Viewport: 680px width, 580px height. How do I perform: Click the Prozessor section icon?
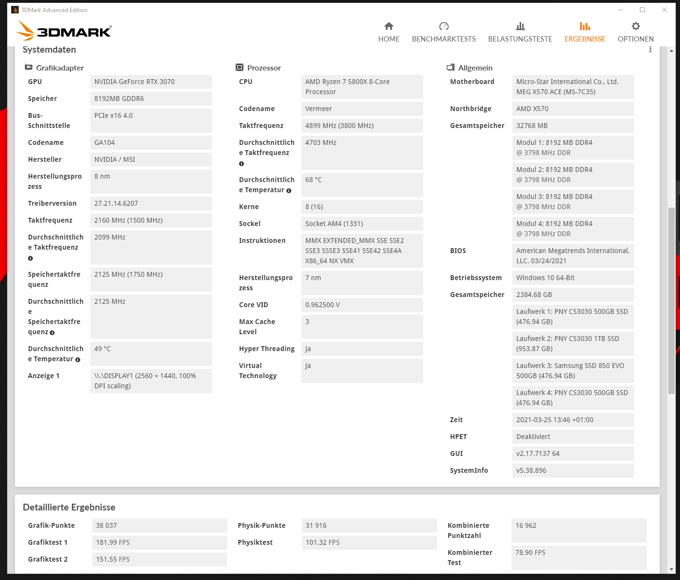240,68
